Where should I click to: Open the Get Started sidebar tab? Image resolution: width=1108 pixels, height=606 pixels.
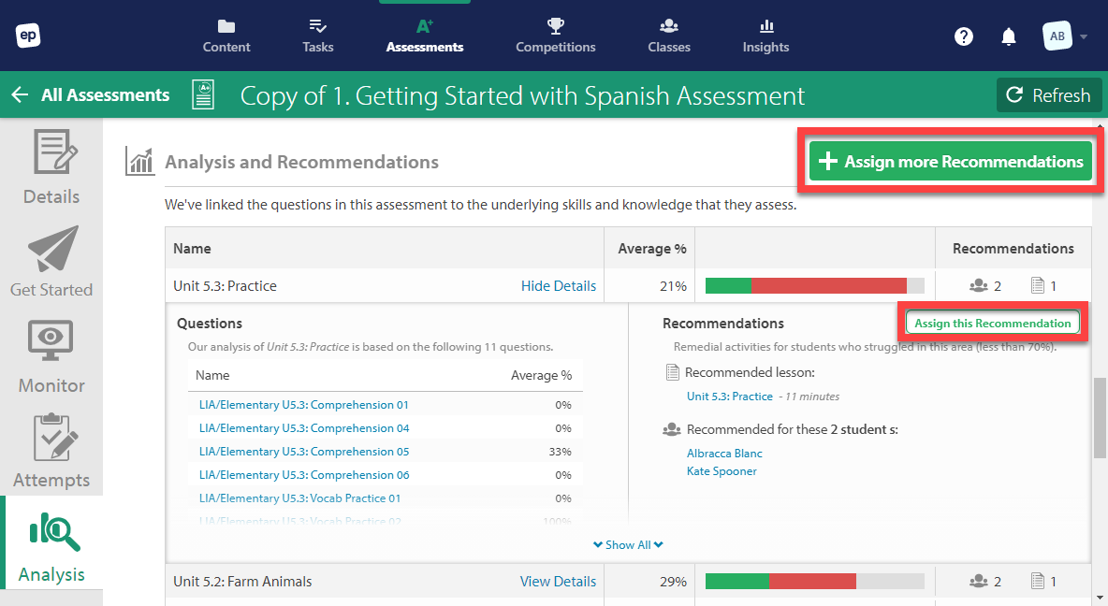coord(51,261)
